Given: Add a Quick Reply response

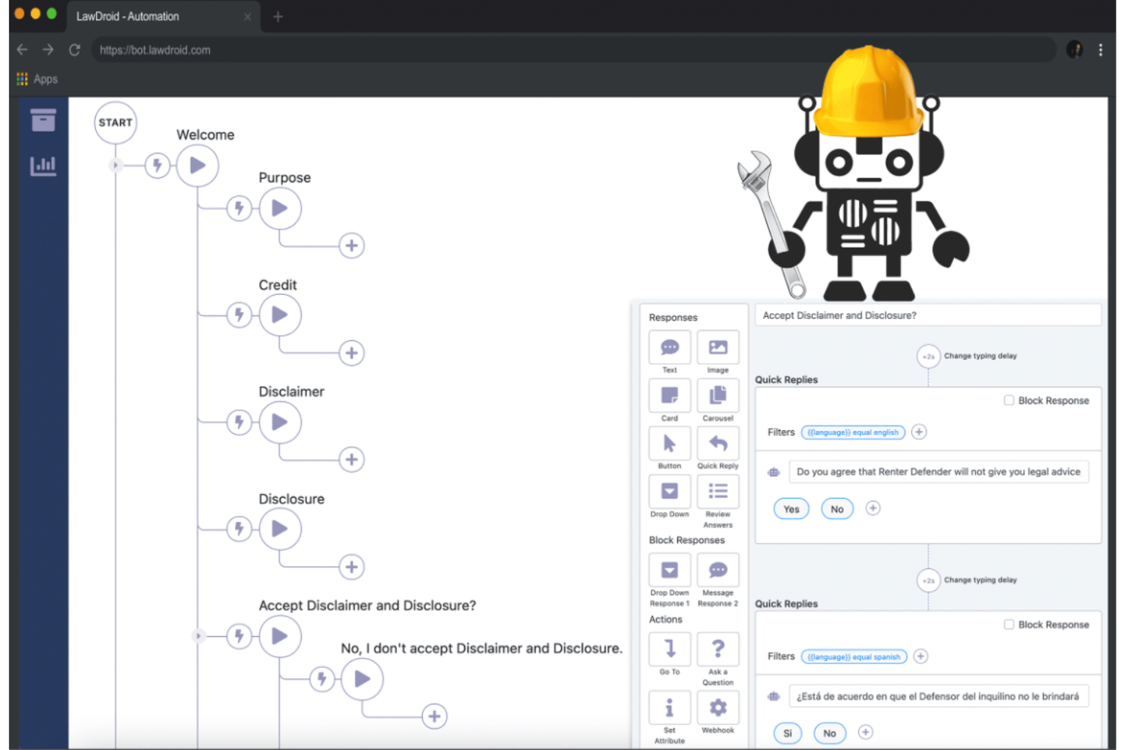Looking at the screenshot, I should 718,444.
